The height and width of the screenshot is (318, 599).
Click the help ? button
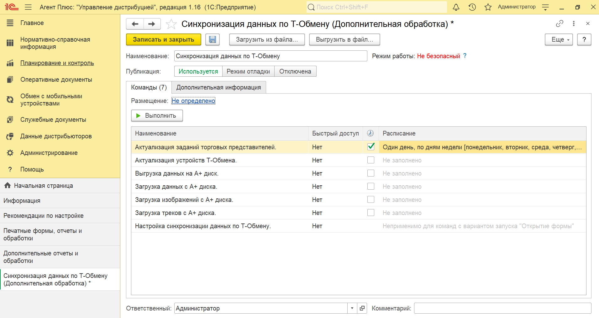(x=584, y=39)
